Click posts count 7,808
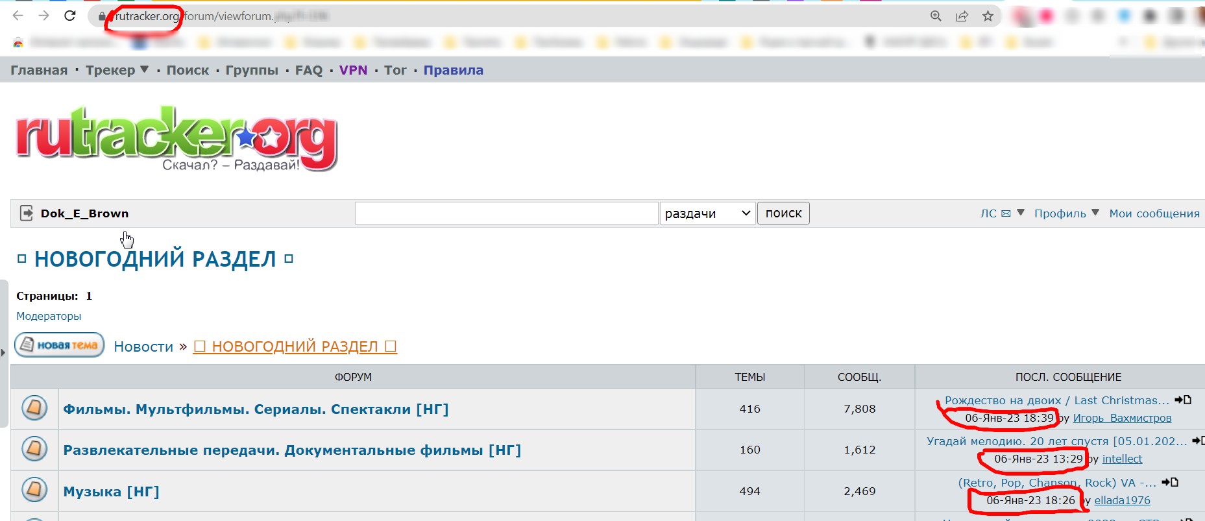Screen dimensions: 1205x521 click(x=860, y=409)
